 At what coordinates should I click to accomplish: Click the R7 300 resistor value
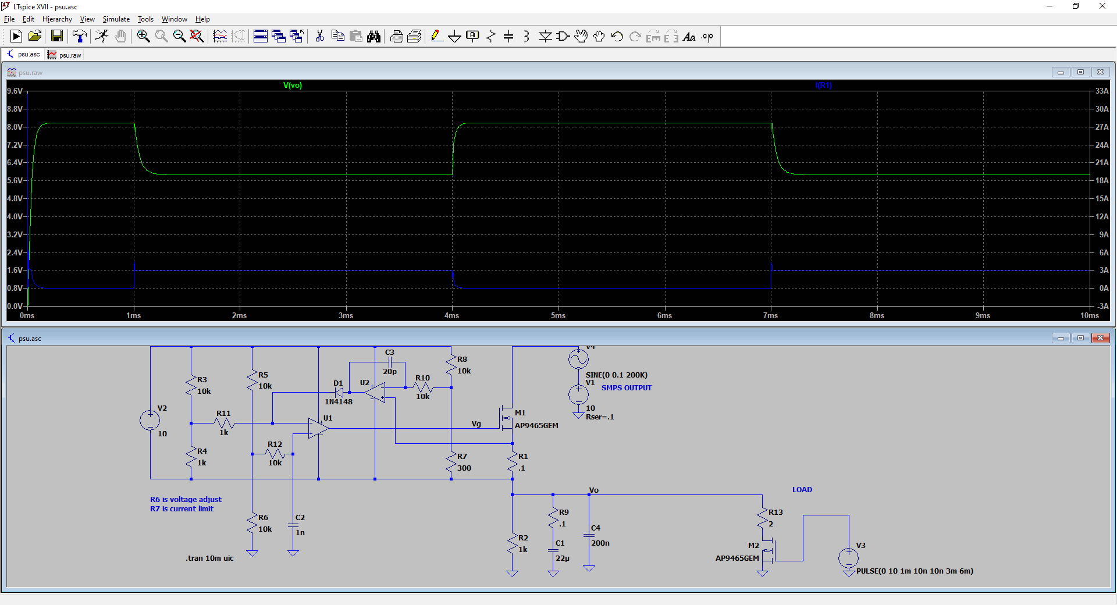click(464, 468)
